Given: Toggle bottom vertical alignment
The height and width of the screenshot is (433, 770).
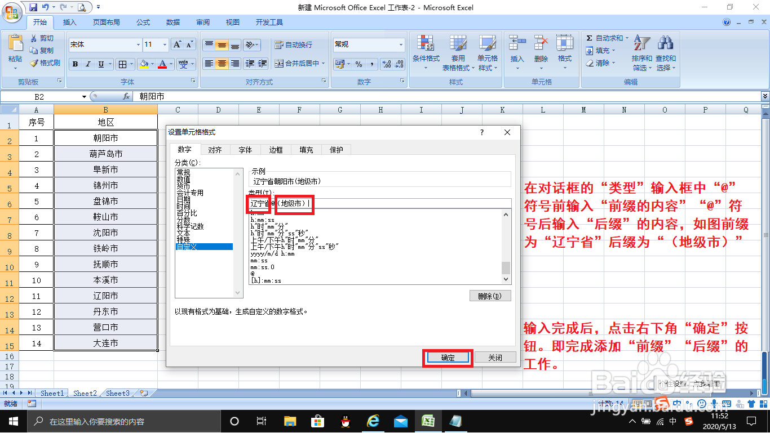Looking at the screenshot, I should [235, 45].
